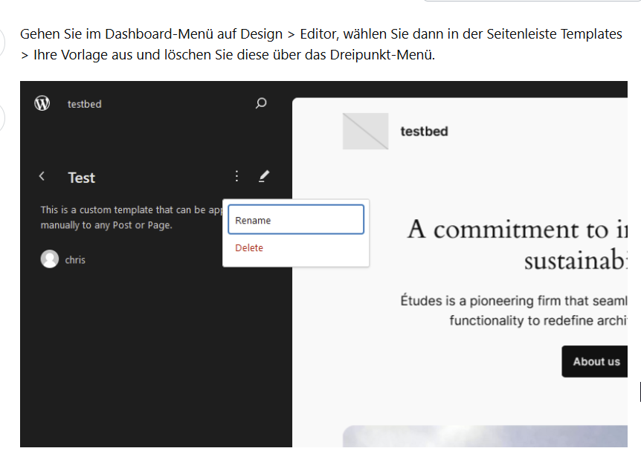Screen dimensions: 641x454
Task: Click the WordPress logo icon
Action: point(42,104)
